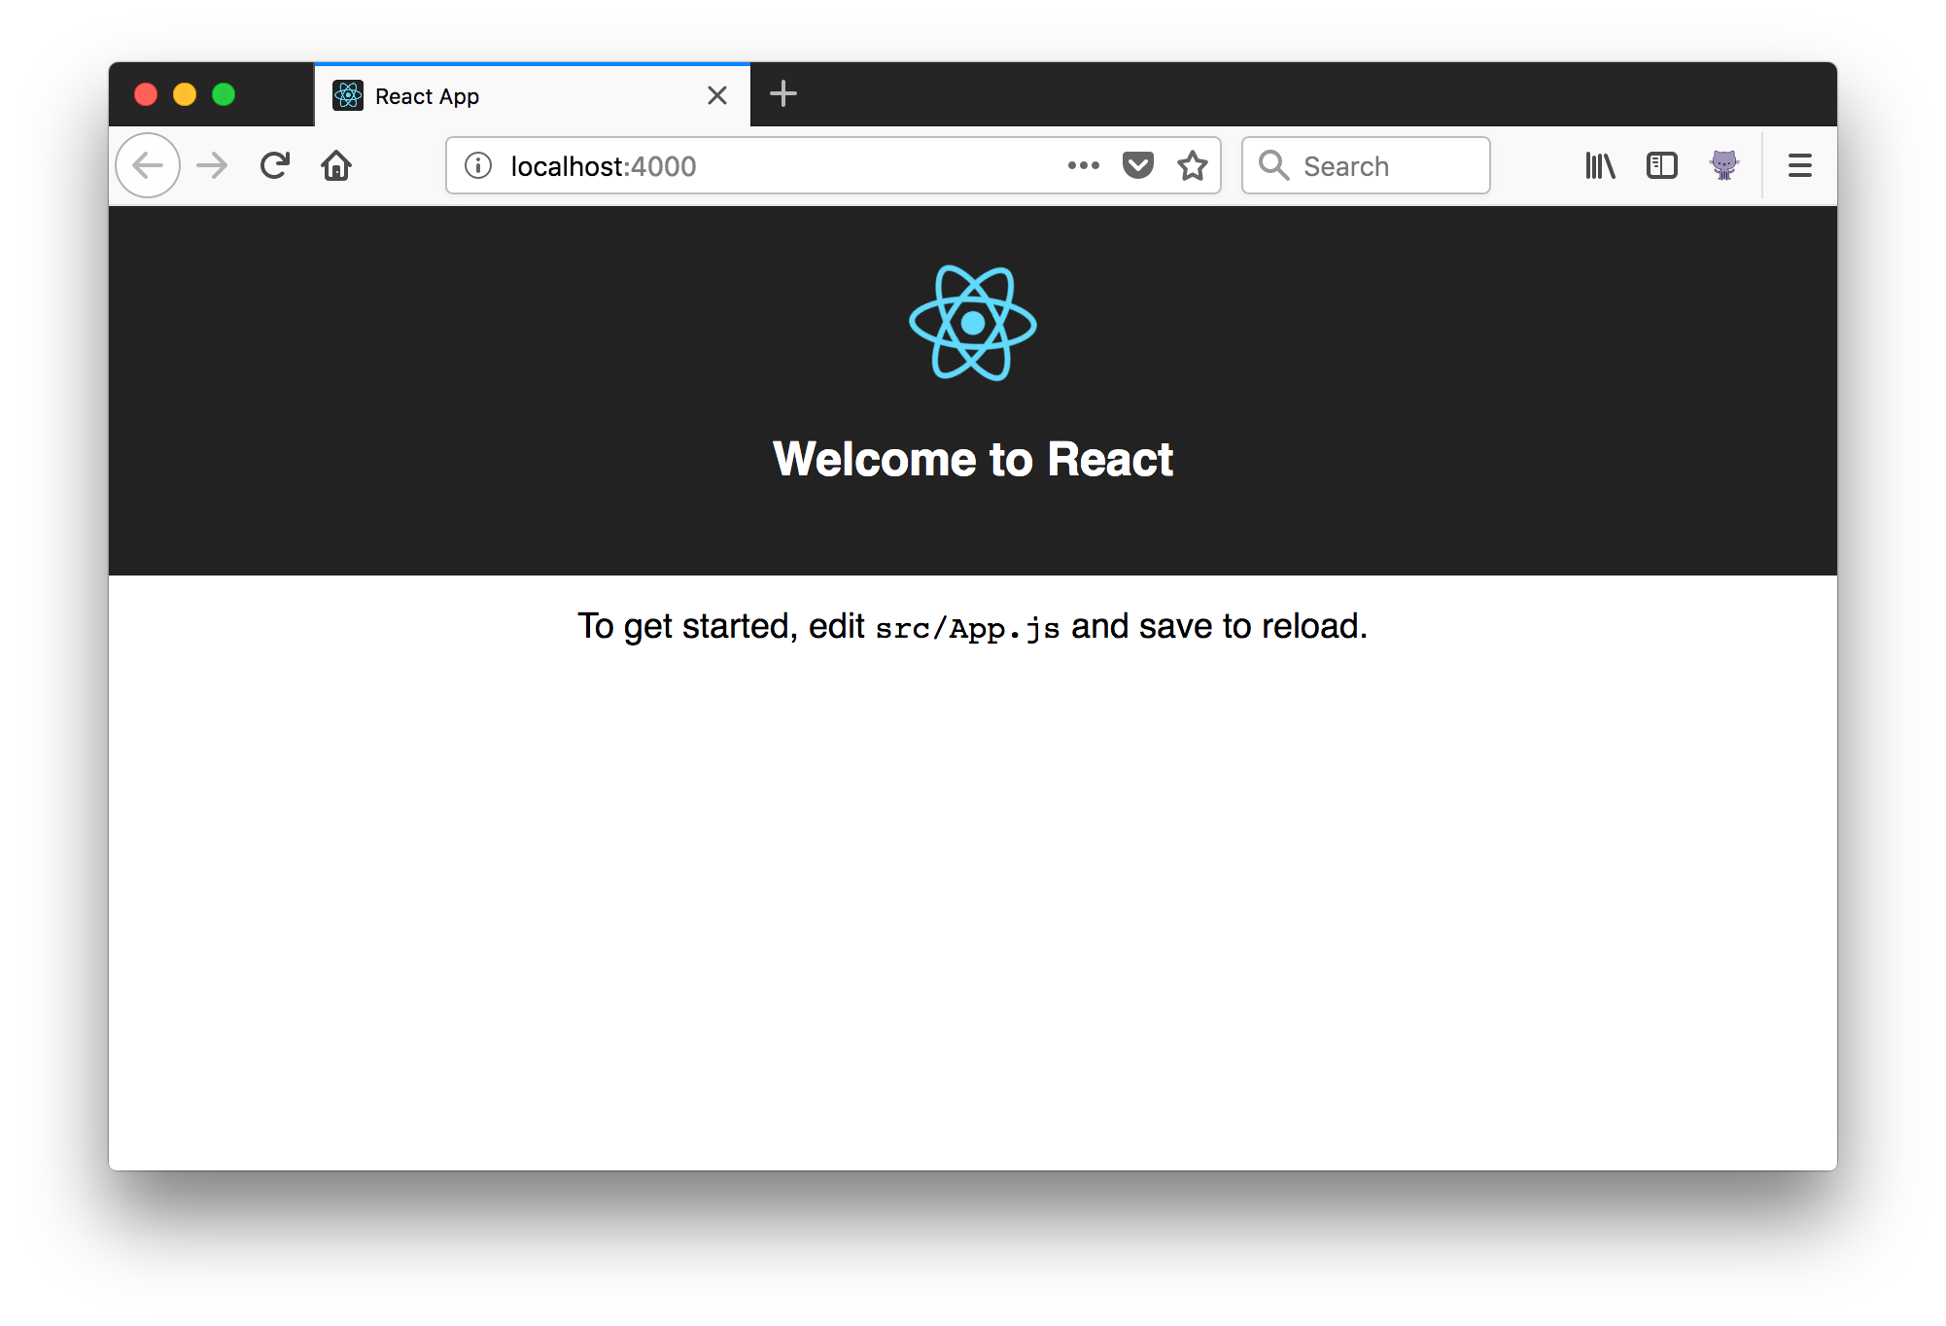Click the React atom logo on page

pos(973,323)
